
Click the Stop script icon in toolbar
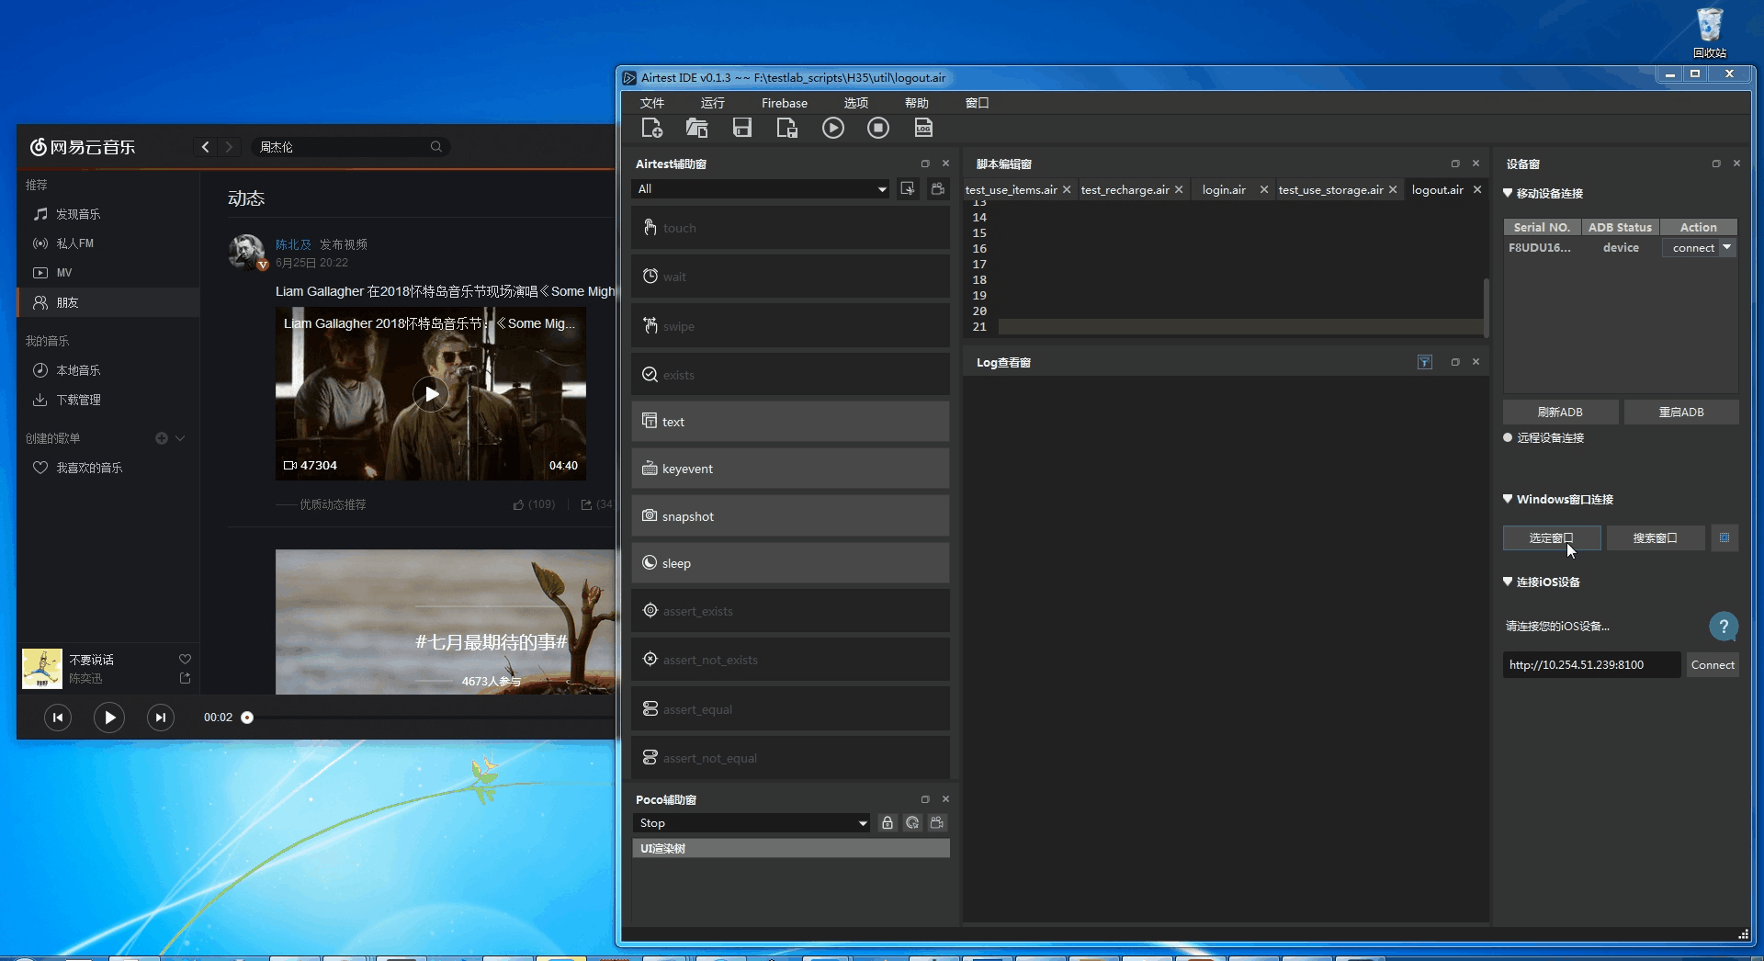(x=877, y=129)
